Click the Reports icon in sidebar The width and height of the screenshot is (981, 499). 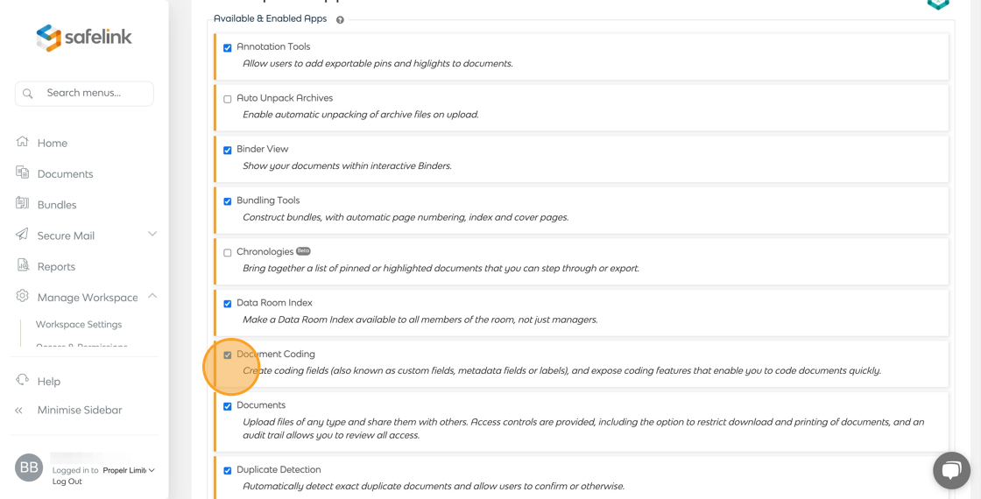(23, 265)
